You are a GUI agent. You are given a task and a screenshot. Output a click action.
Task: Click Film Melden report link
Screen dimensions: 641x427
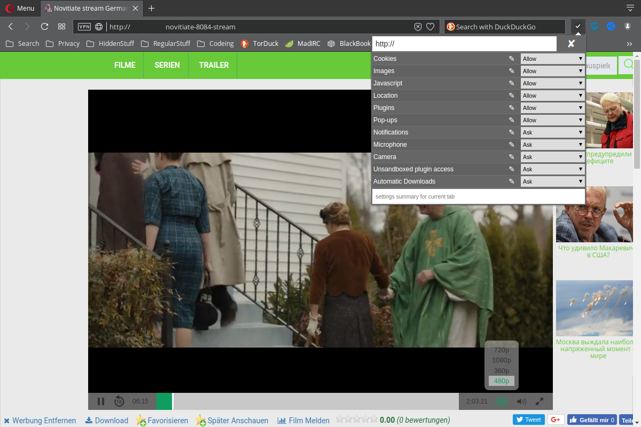click(x=303, y=421)
